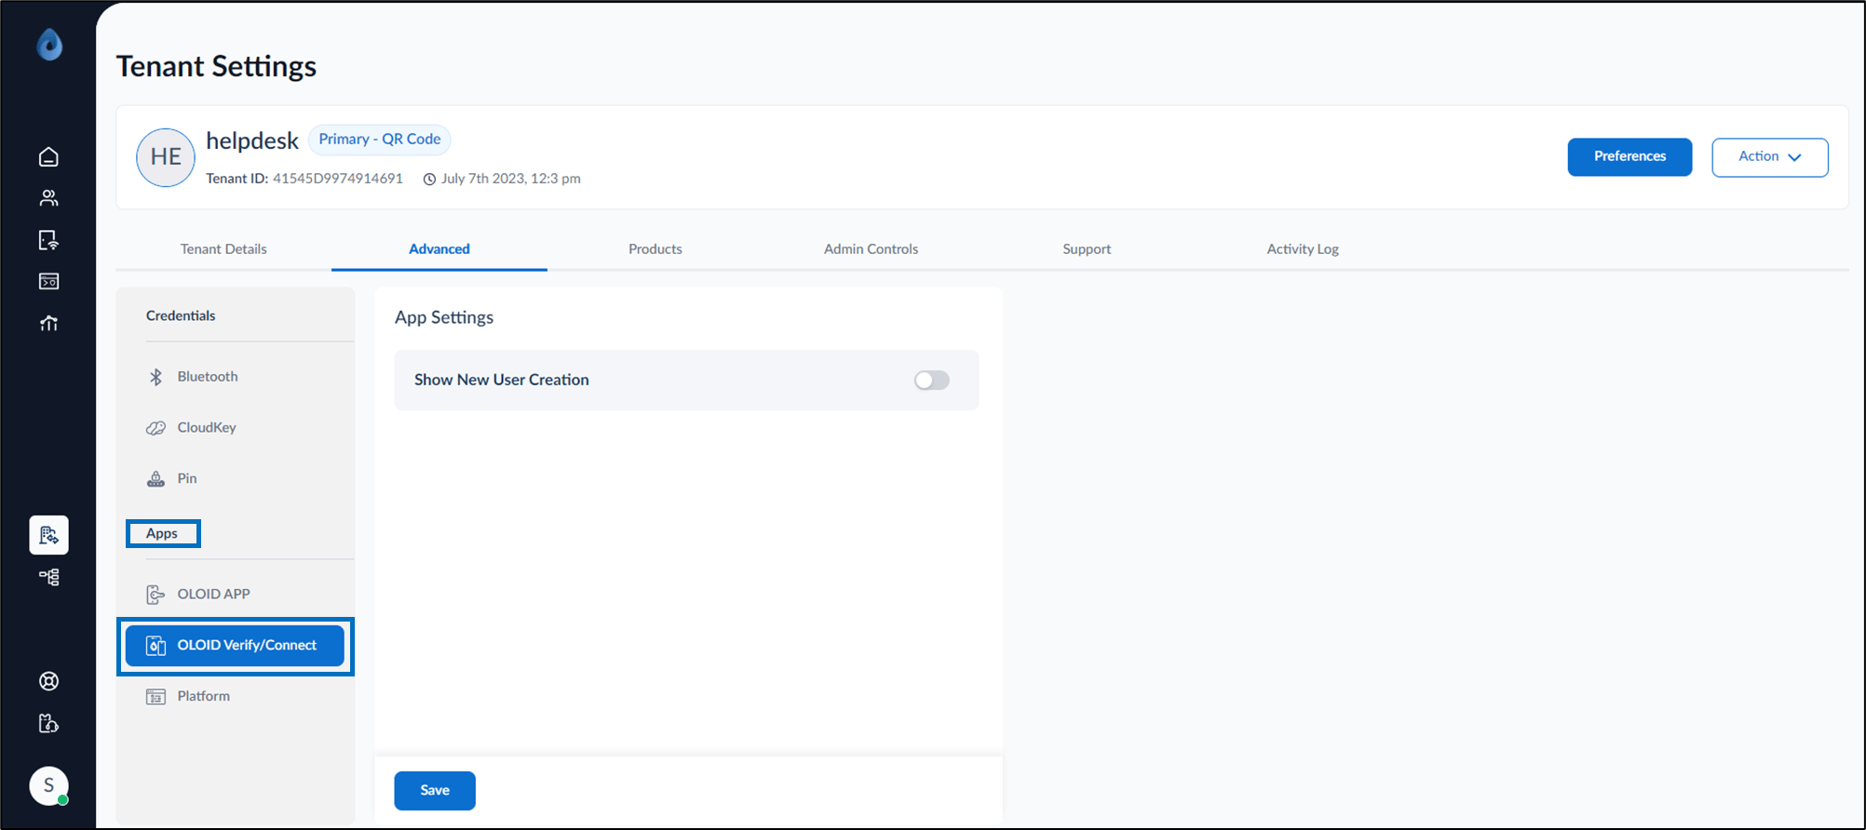Click the Credentials section heading
The width and height of the screenshot is (1866, 830).
tap(181, 316)
